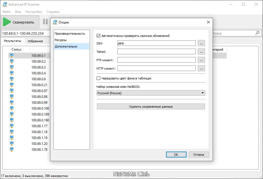This screenshot has height=179, width=263.
Task: Browse for FTP client with ... button
Action: click(201, 60)
